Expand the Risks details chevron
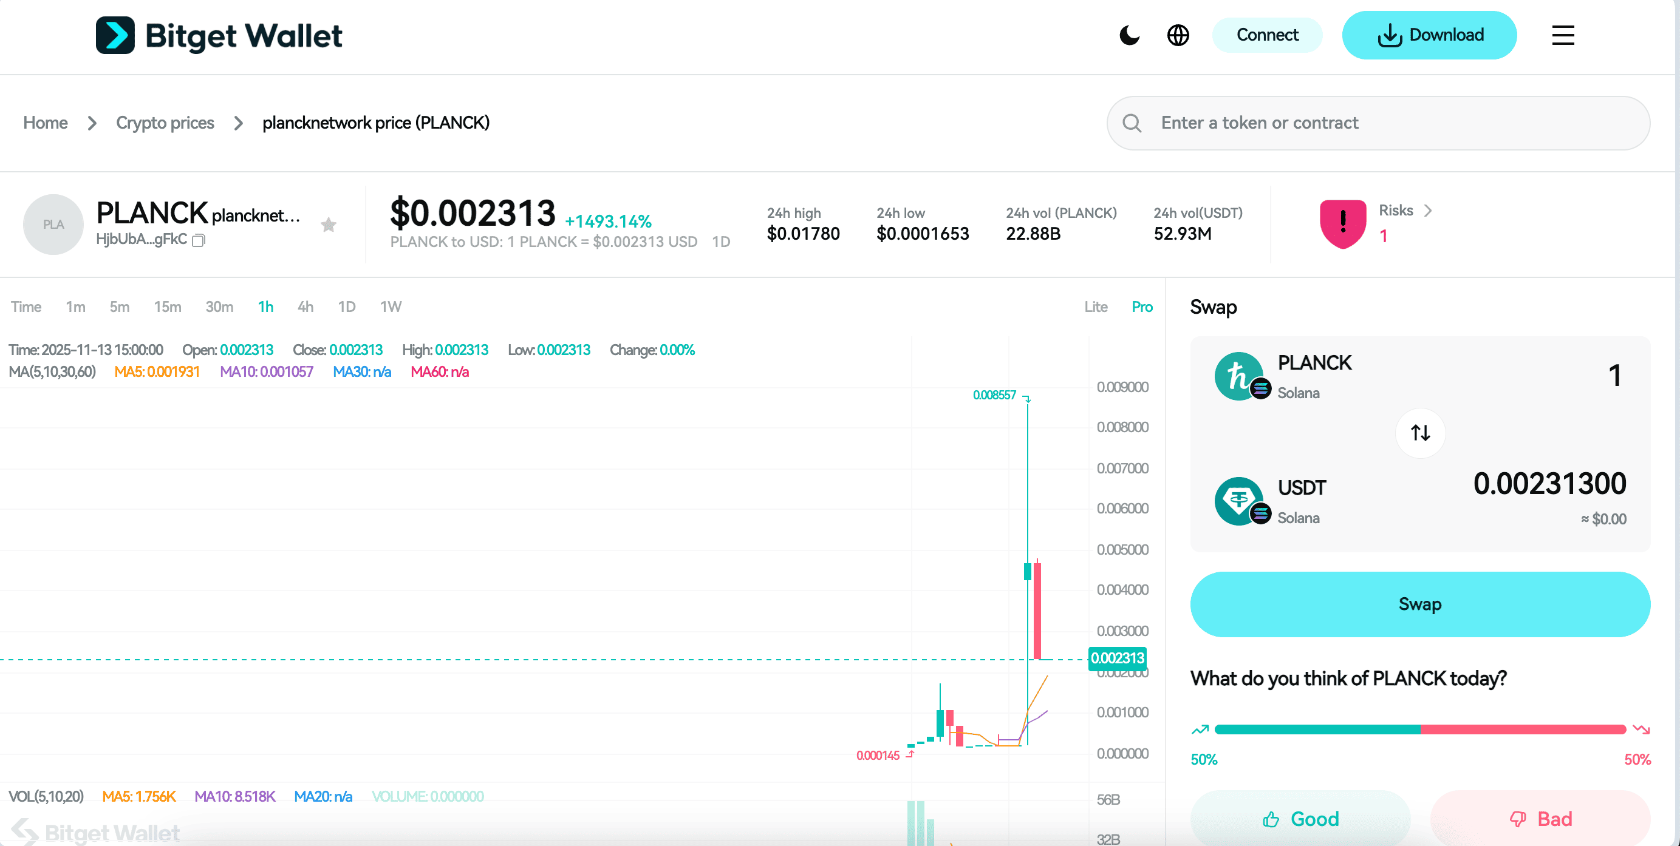 (1429, 211)
